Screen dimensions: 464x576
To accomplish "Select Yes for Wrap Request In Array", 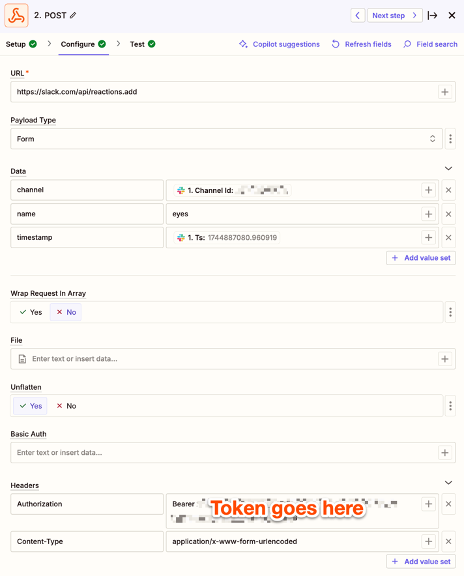I will (x=31, y=312).
